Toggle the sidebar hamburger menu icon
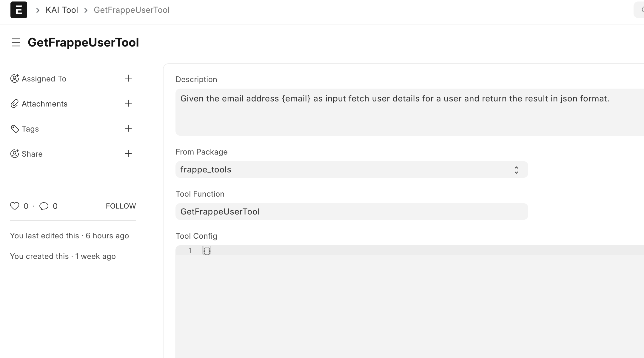Screen dimensions: 644x358 point(16,42)
